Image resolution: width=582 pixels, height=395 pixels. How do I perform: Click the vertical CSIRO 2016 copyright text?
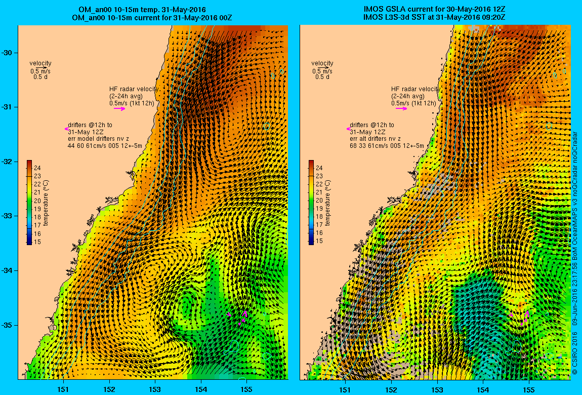(x=574, y=253)
